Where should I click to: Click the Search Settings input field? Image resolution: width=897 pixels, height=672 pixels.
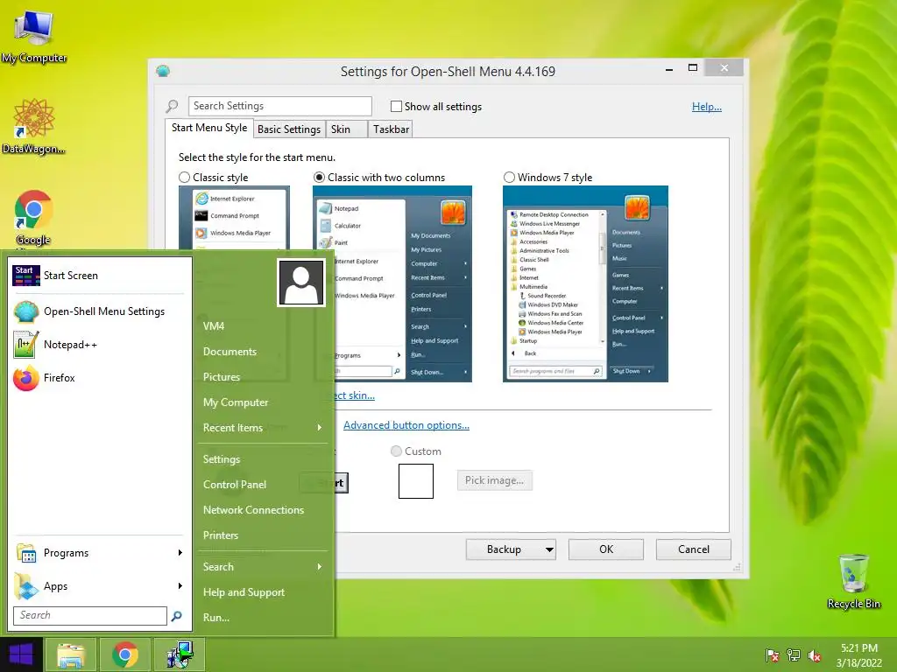point(279,106)
